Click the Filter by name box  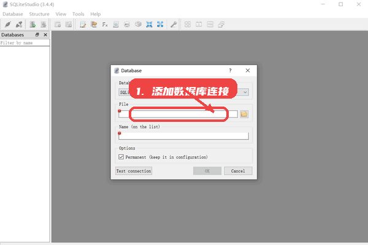25,43
